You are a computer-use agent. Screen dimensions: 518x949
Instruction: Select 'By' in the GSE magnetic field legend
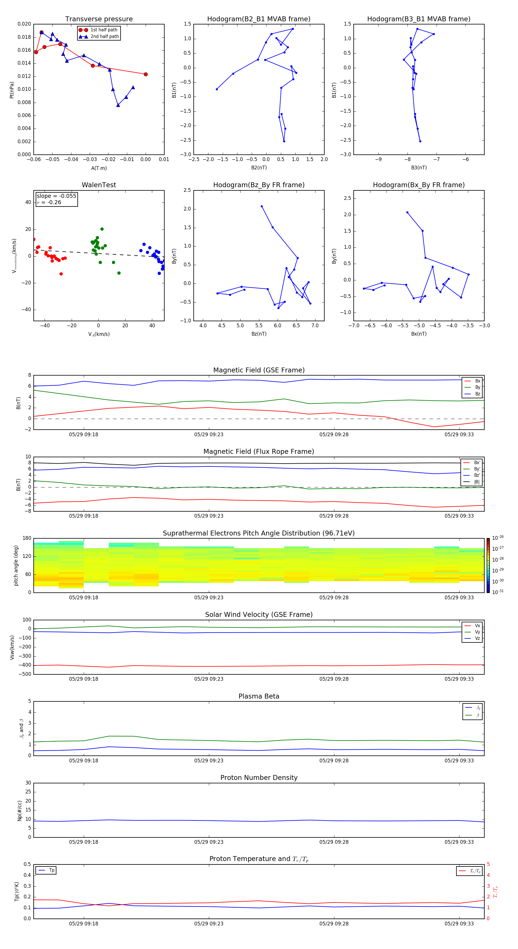tap(472, 387)
